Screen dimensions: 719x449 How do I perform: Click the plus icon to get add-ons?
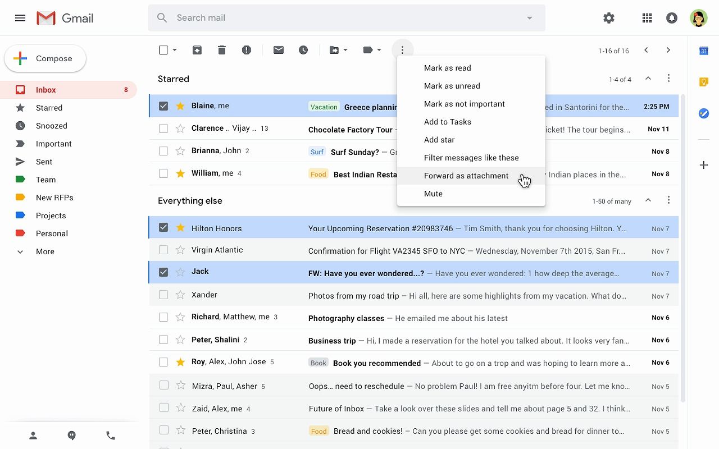(704, 165)
